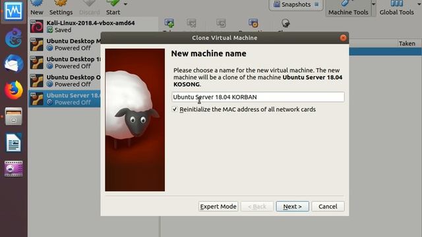422x237 pixels.
Task: Close the Clone Virtual Machine dialog
Action: coord(343,38)
